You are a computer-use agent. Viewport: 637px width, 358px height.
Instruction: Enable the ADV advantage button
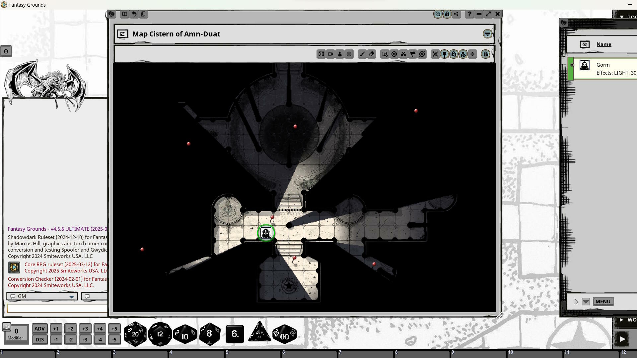point(39,328)
